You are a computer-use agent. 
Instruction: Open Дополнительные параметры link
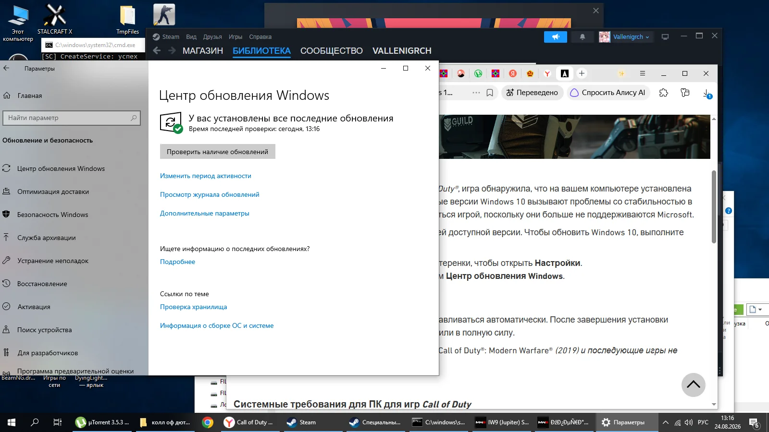point(205,213)
